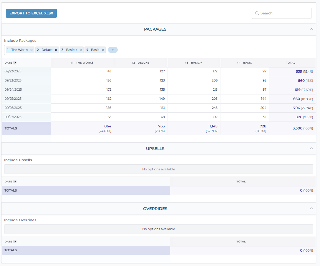The width and height of the screenshot is (320, 266).
Task: Click the '#1 - The Works' column header
Action: [82, 63]
